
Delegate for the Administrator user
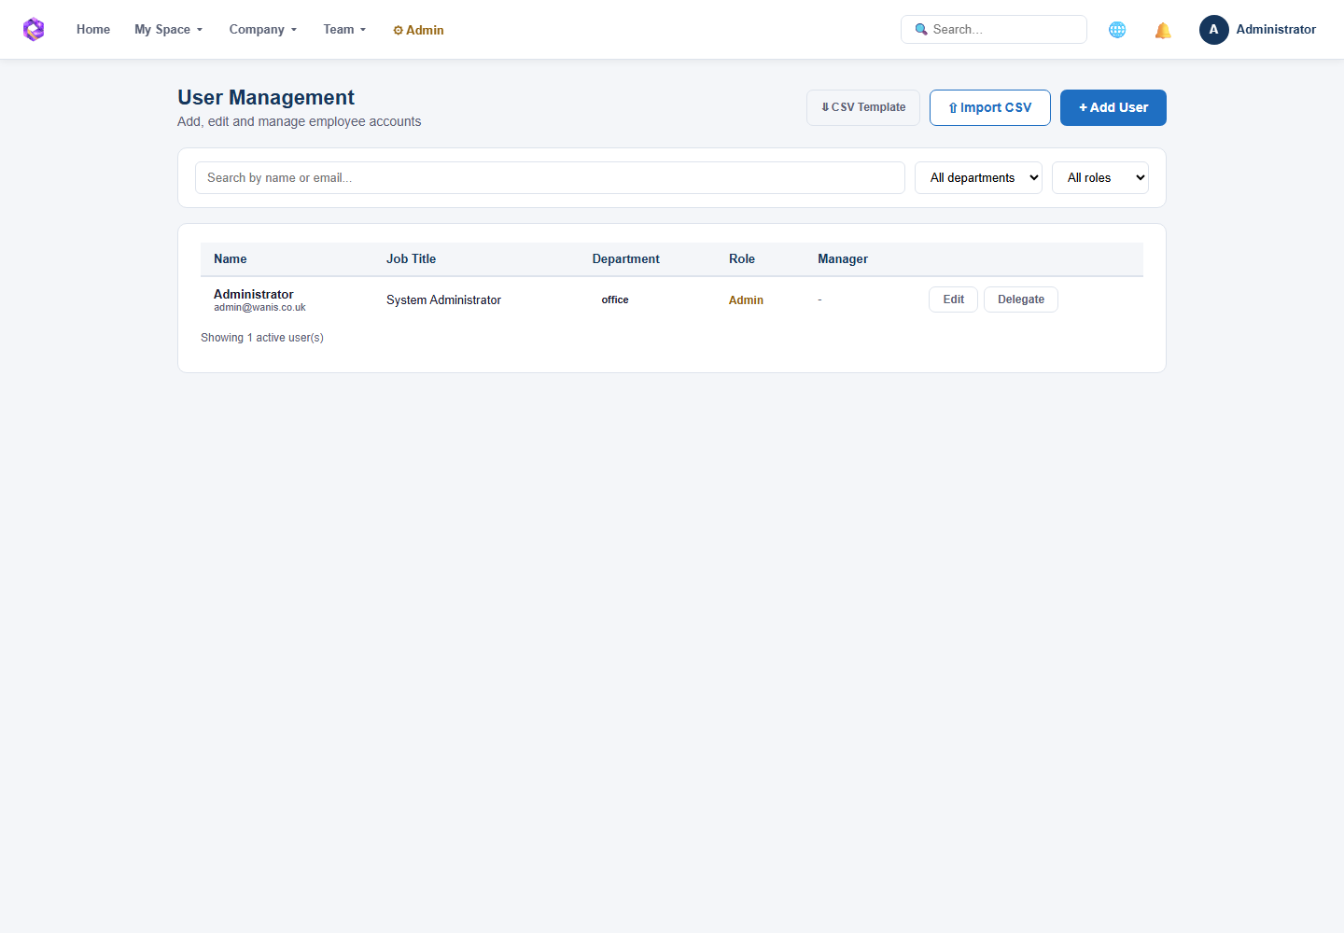(1021, 299)
